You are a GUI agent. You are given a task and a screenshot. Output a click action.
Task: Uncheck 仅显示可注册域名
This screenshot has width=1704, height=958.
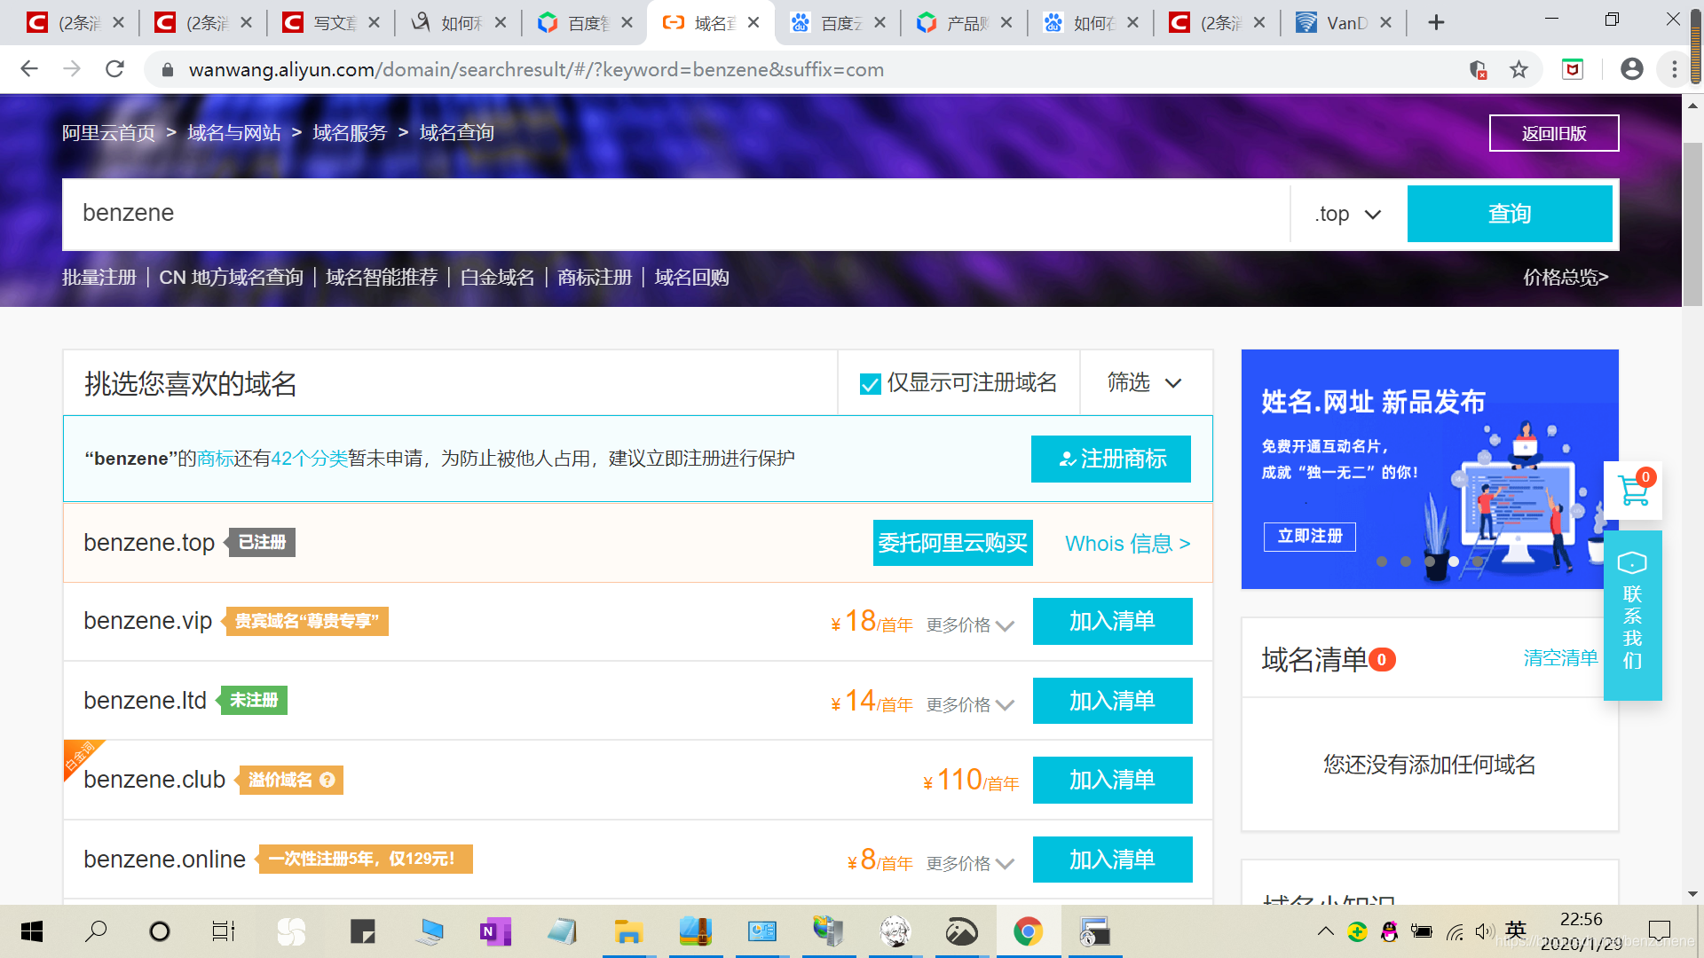(870, 383)
